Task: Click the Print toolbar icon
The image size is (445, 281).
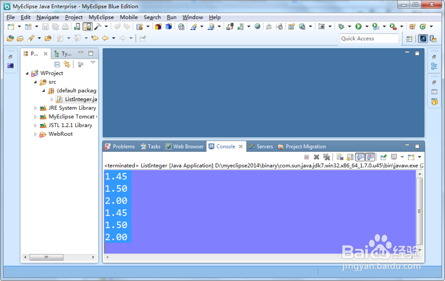Action: click(65, 27)
